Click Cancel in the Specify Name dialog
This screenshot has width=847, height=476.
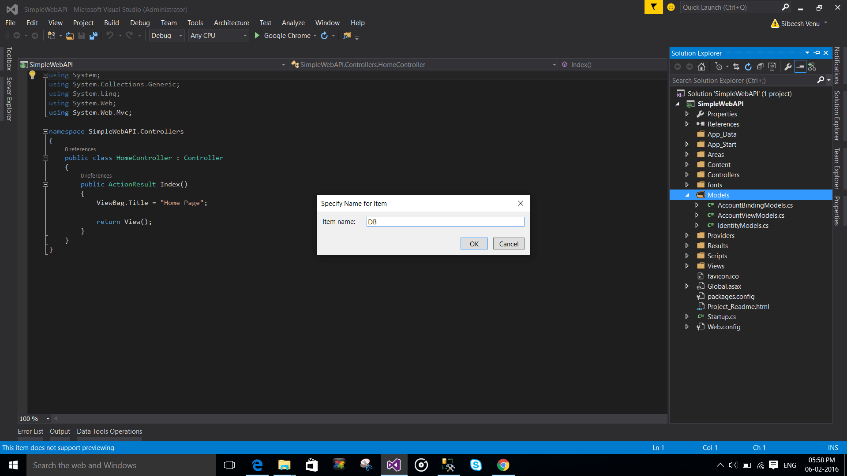[509, 244]
